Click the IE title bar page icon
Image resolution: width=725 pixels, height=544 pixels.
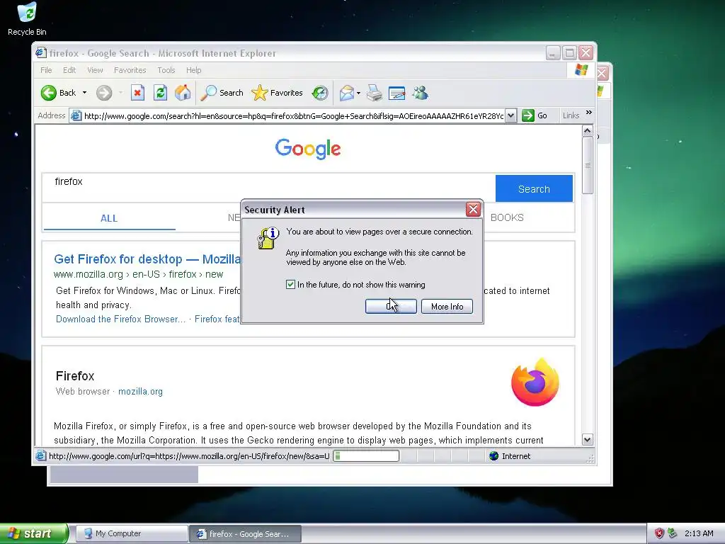(x=40, y=53)
